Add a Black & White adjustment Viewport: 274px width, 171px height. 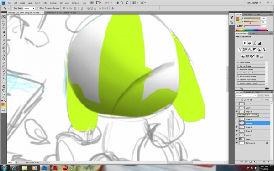(254, 50)
